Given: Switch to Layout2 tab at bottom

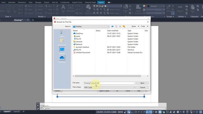Looking at the screenshot, I should (17, 111).
